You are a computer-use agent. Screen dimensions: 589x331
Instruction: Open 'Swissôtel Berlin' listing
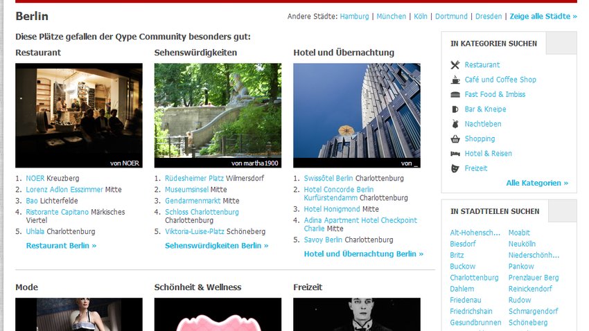pos(328,178)
